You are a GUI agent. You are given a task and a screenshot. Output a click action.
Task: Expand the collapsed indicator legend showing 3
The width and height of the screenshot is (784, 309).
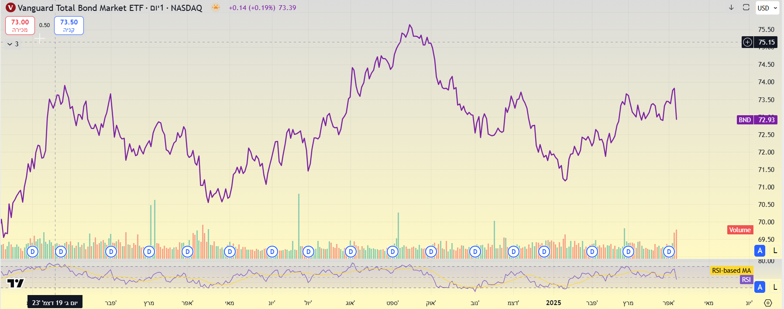pos(13,44)
